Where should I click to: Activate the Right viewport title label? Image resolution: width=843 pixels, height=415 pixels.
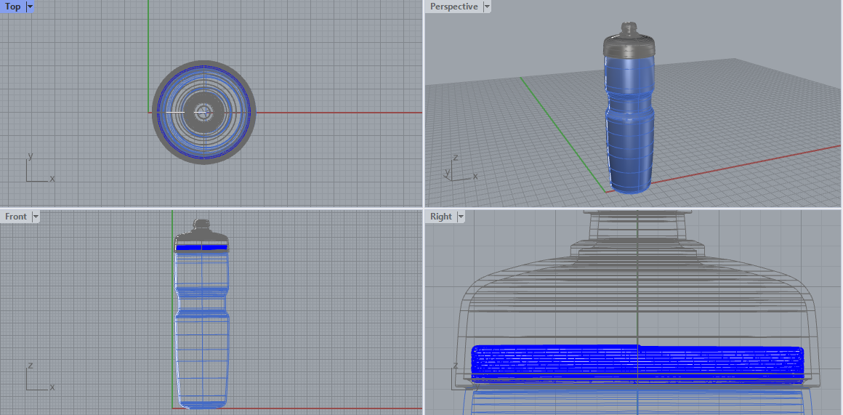441,217
